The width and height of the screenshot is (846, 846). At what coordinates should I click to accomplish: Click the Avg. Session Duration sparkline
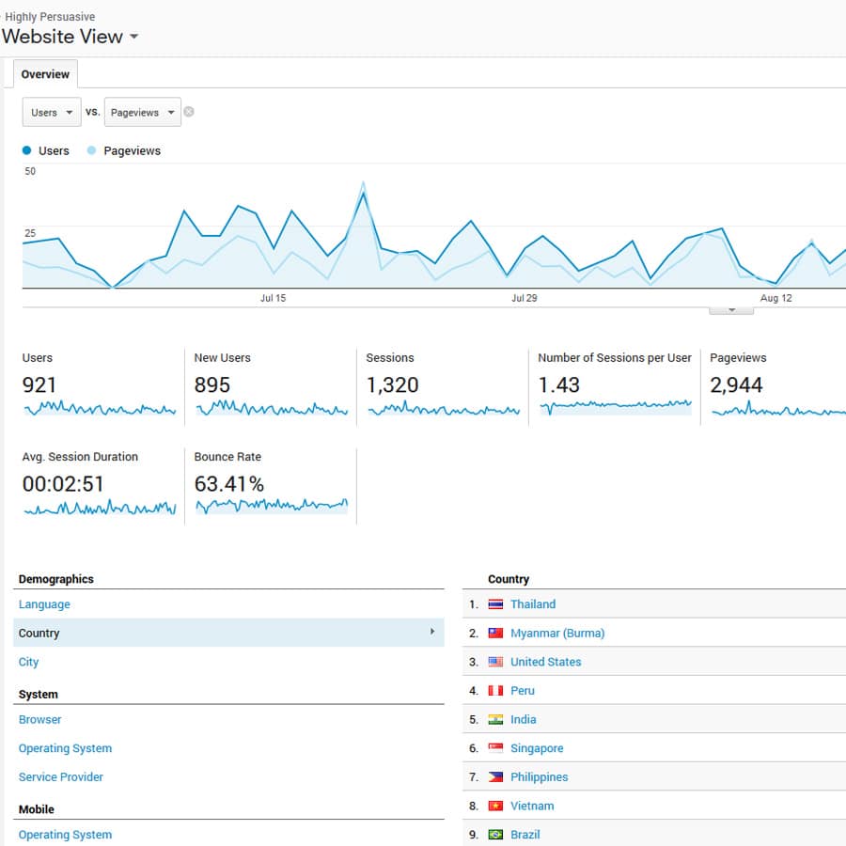point(100,508)
